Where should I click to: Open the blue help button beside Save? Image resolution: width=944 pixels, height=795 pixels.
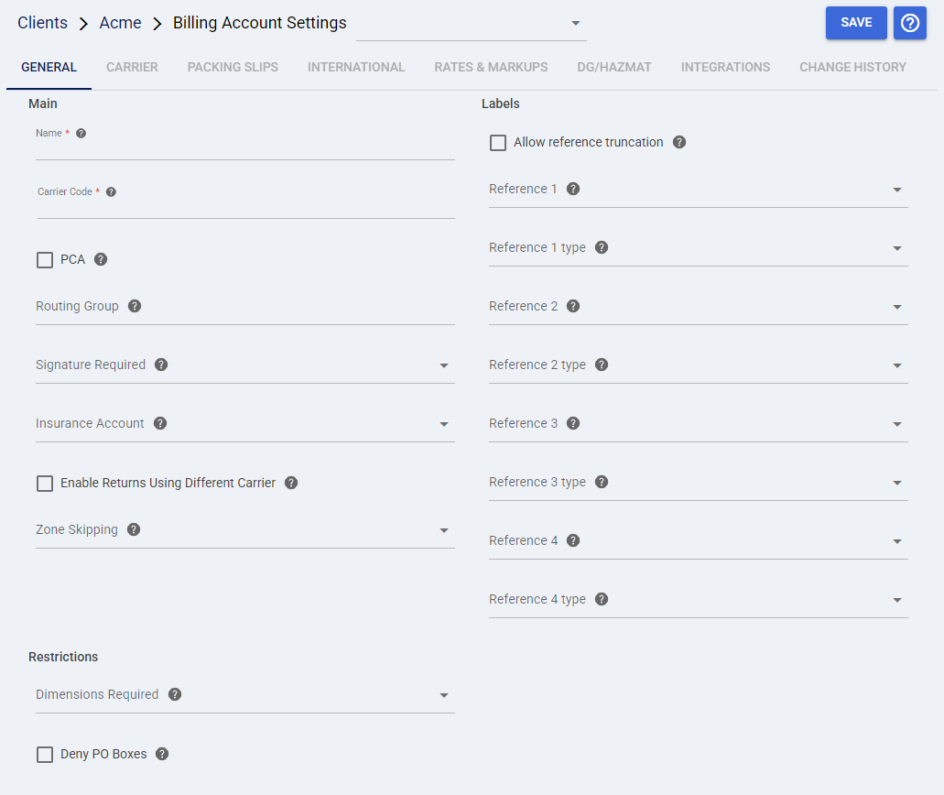click(x=910, y=23)
